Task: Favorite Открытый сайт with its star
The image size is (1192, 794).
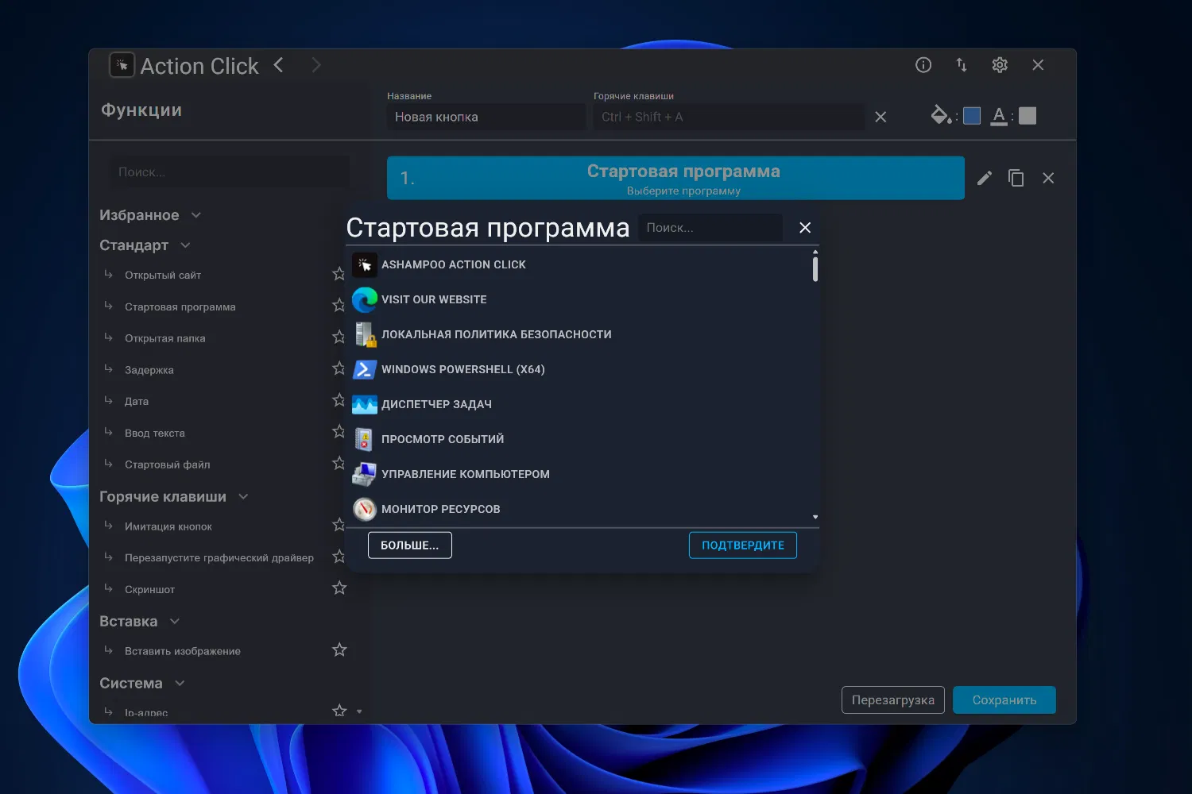Action: tap(339, 274)
